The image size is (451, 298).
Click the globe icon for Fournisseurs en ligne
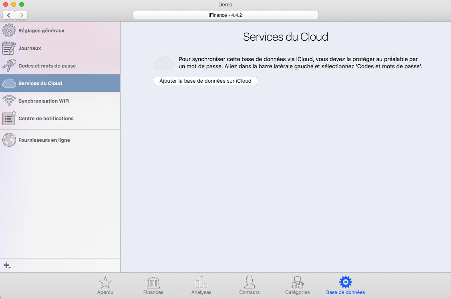click(9, 140)
